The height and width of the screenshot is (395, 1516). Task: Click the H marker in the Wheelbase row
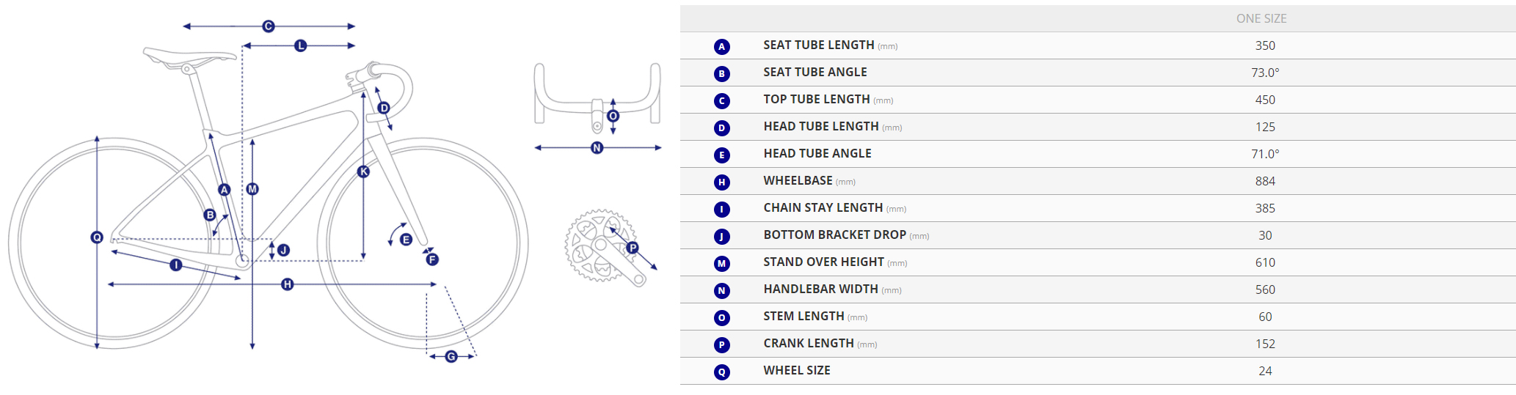722,182
